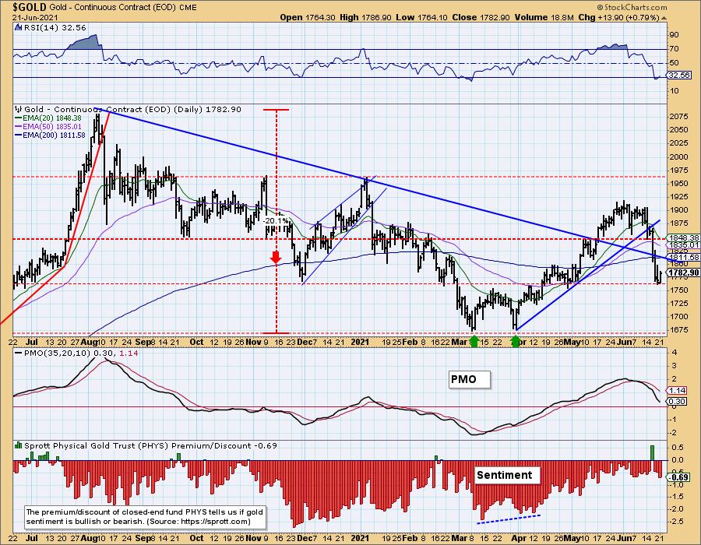Click the Sentiment annotation box
Screen dimensions: 701x545
506,475
